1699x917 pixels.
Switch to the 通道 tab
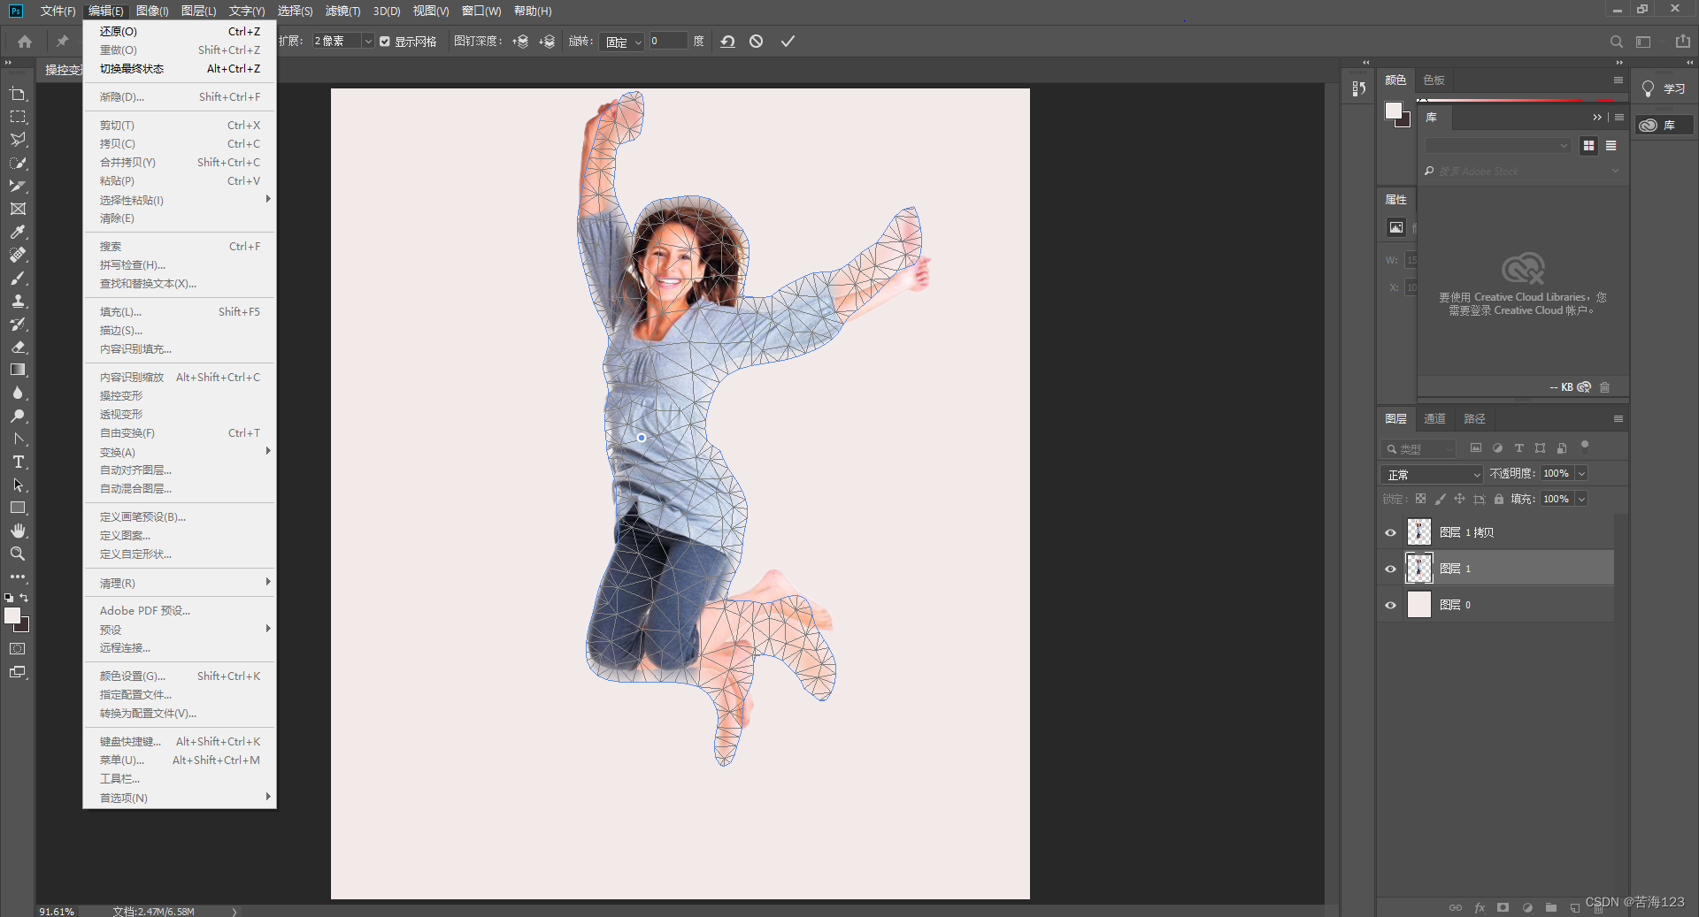[1434, 418]
